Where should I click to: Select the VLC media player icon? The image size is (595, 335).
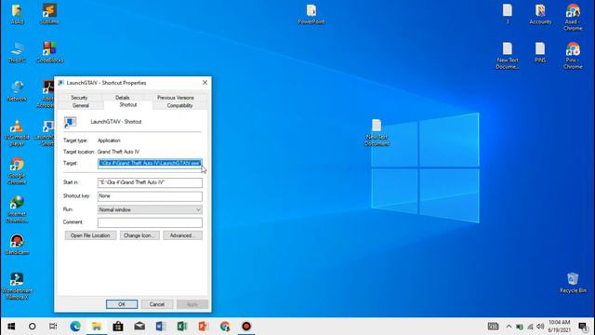[x=17, y=133]
